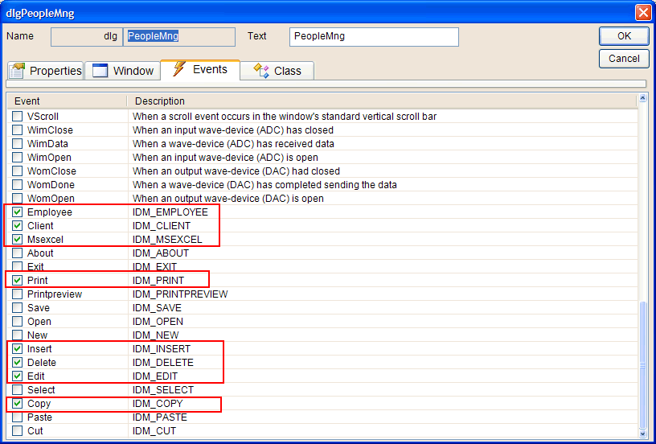Click the WomDone description about completed sending data

264,184
